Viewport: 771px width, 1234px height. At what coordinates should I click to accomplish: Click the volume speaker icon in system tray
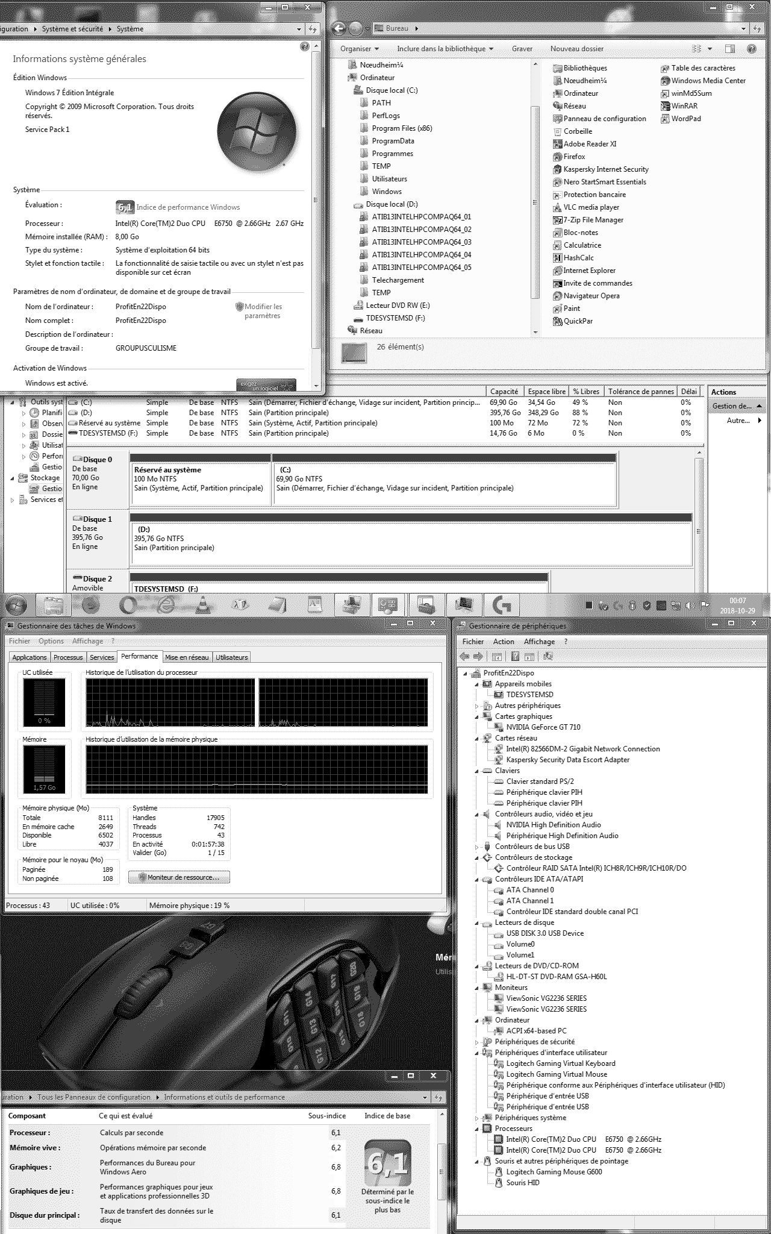690,606
